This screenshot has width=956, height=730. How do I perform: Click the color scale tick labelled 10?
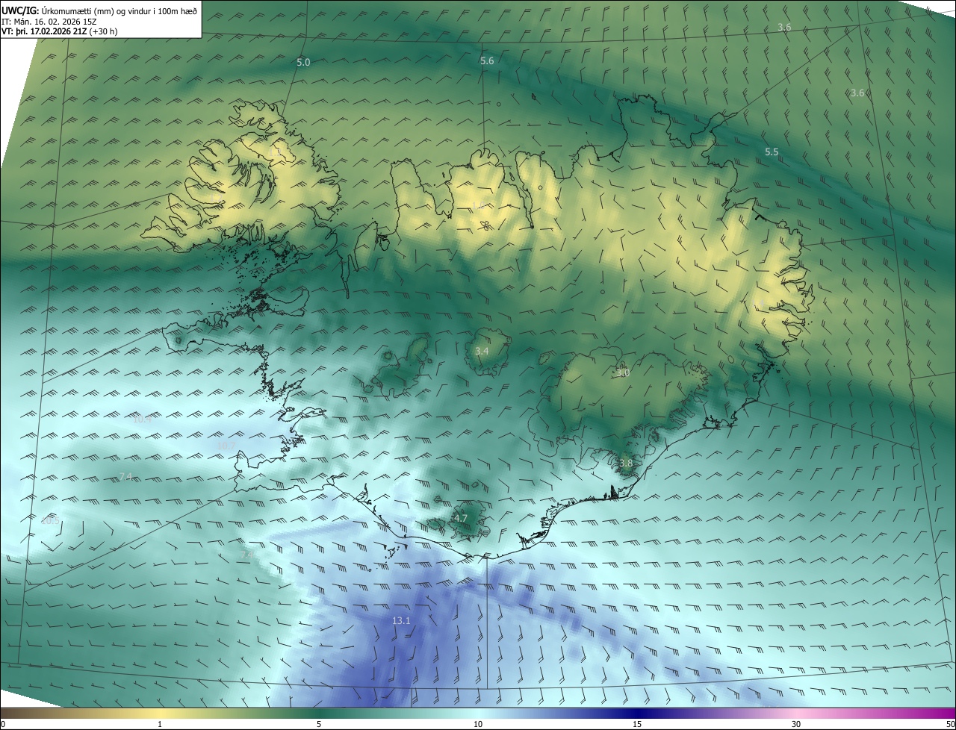tap(478, 724)
